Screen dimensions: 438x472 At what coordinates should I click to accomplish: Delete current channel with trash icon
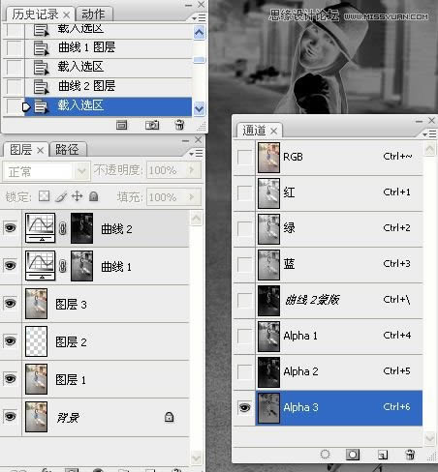coord(410,455)
